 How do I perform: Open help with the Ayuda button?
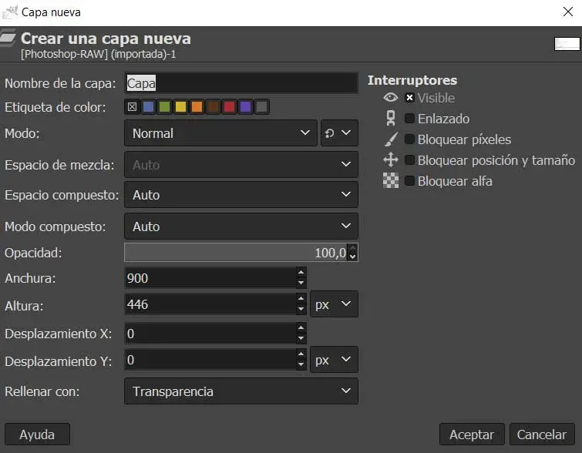pyautogui.click(x=37, y=435)
